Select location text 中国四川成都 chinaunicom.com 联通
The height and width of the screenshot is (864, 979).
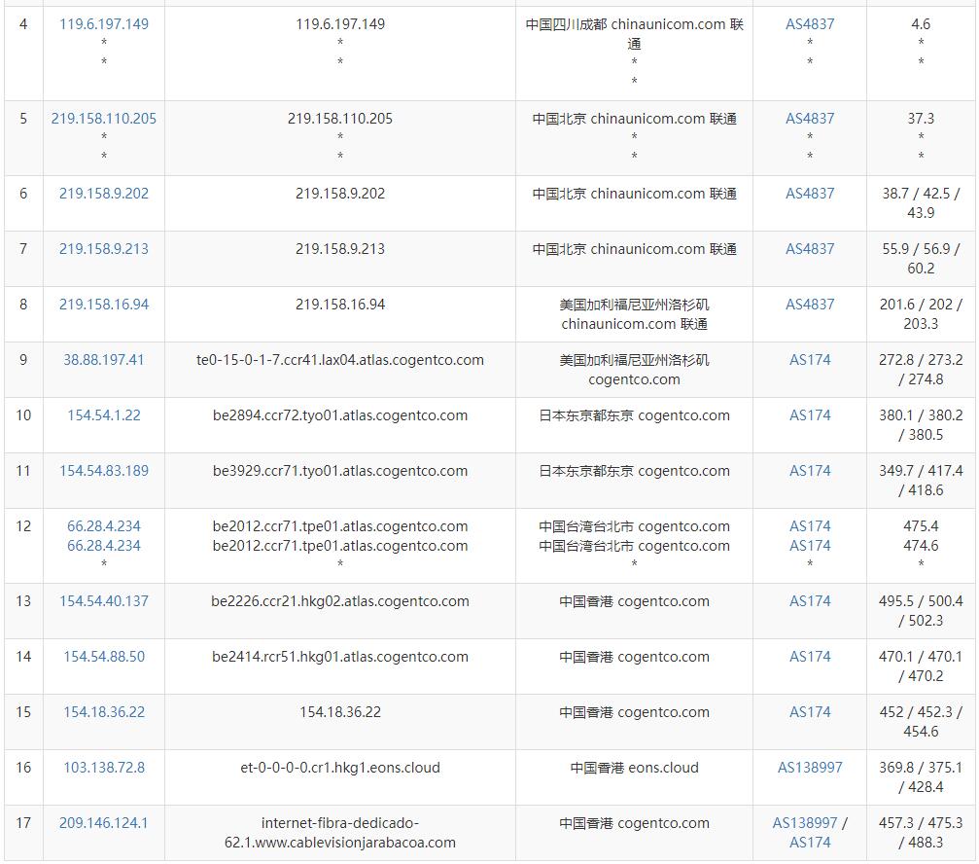tap(634, 34)
